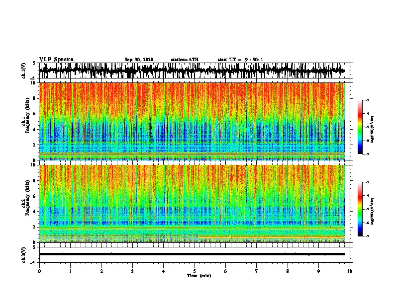The image size is (394, 304).
Task: Select the date text 'Sep. 30, 2020'
Action: (139, 60)
